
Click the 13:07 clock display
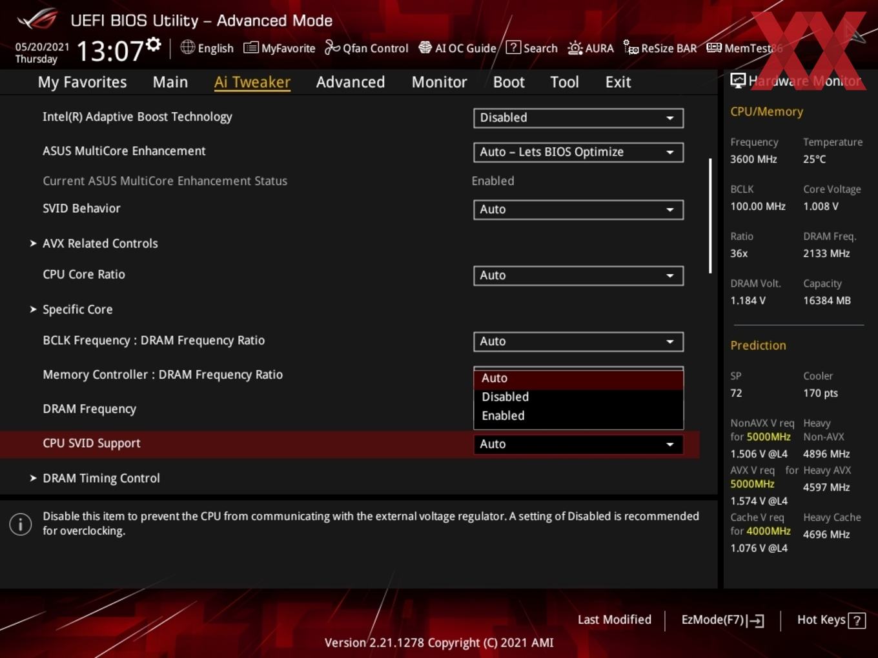(110, 51)
